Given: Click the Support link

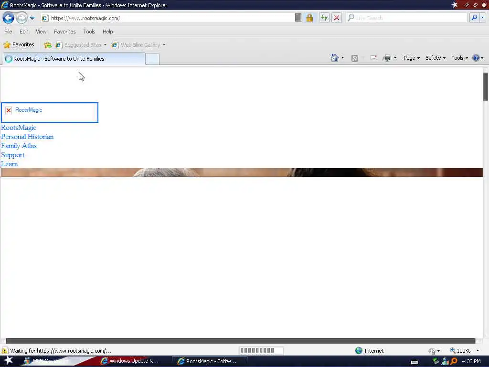Looking at the screenshot, I should pos(12,155).
